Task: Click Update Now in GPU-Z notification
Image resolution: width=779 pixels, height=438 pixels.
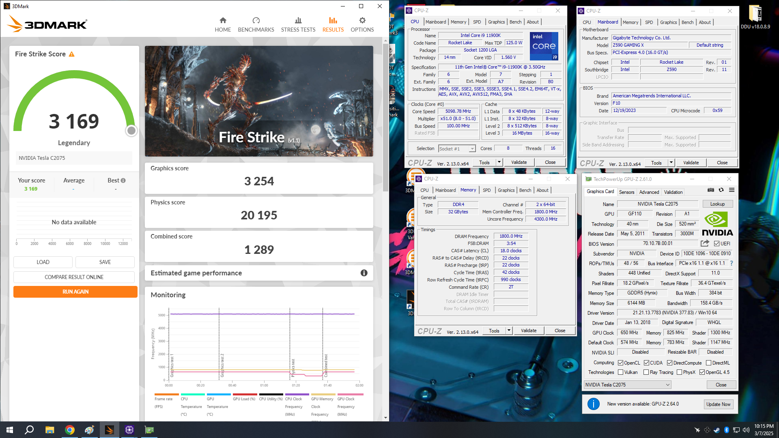Action: click(x=718, y=404)
